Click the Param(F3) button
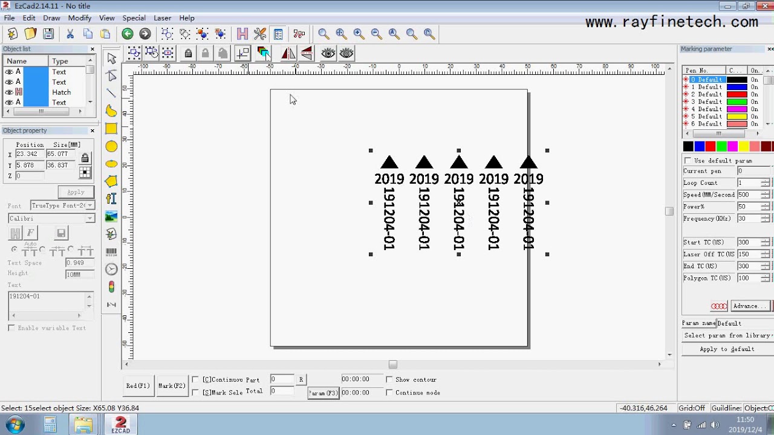Viewport: 774px width, 435px height. (323, 393)
